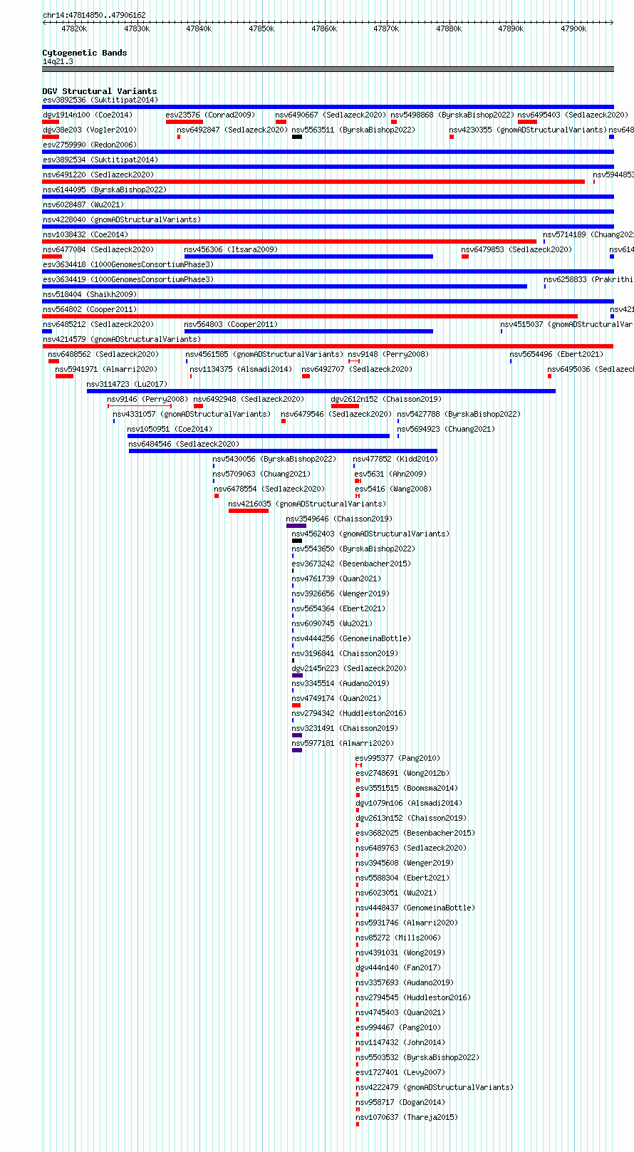Click the red bar of nsv4216035
This screenshot has width=634, height=1152.
[x=249, y=511]
